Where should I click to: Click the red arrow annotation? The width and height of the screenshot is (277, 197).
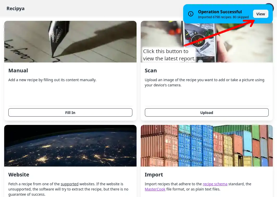point(219,33)
